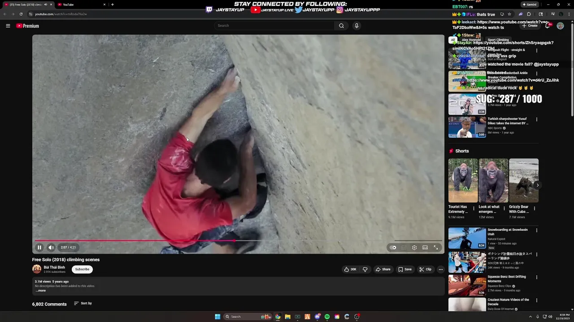Play the Look at what emerges short
The width and height of the screenshot is (574, 322).
coord(493,181)
